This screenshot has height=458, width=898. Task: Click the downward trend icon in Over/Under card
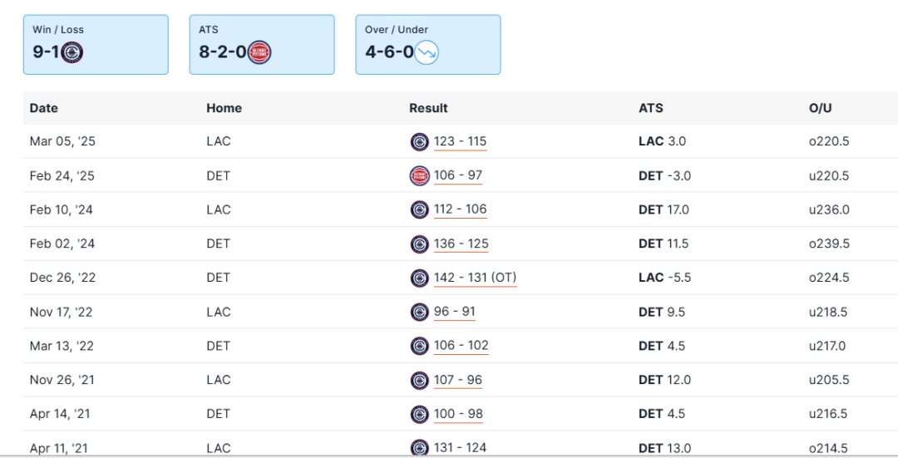pyautogui.click(x=427, y=52)
